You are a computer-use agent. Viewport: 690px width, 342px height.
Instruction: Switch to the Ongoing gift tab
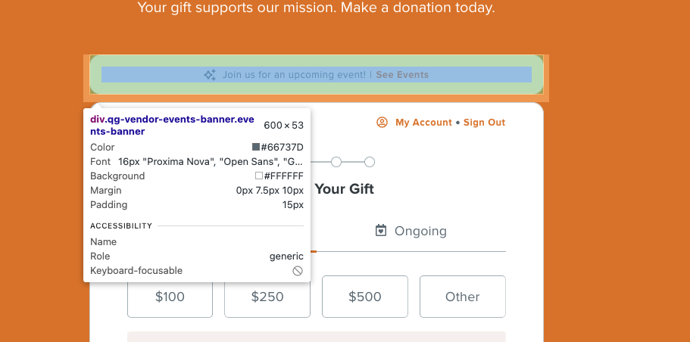coord(411,231)
